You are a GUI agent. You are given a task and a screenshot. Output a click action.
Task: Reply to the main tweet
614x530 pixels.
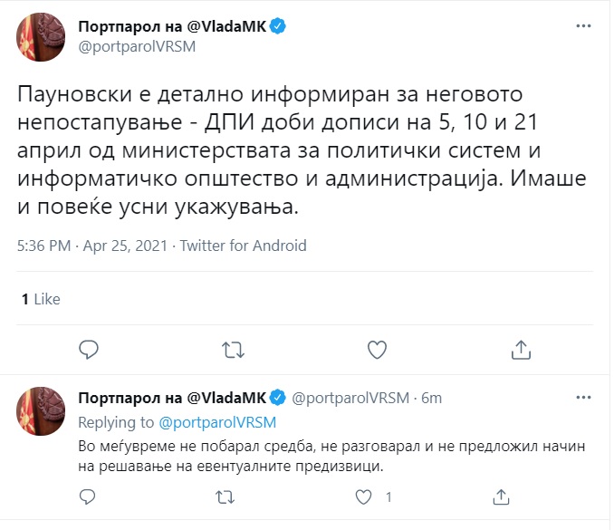coord(89,350)
